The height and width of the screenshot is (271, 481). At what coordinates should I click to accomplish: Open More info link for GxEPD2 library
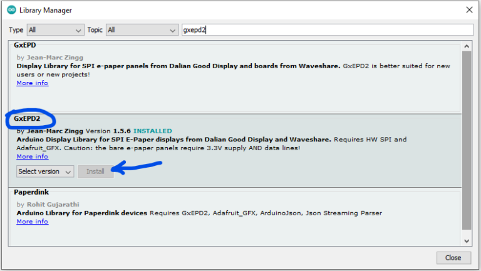tap(32, 156)
